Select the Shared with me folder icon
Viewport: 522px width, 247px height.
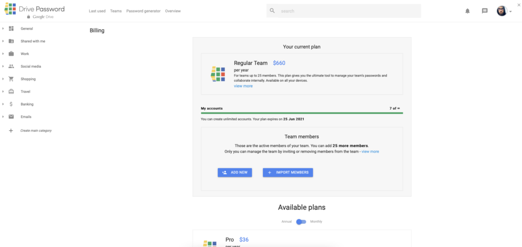tap(11, 41)
